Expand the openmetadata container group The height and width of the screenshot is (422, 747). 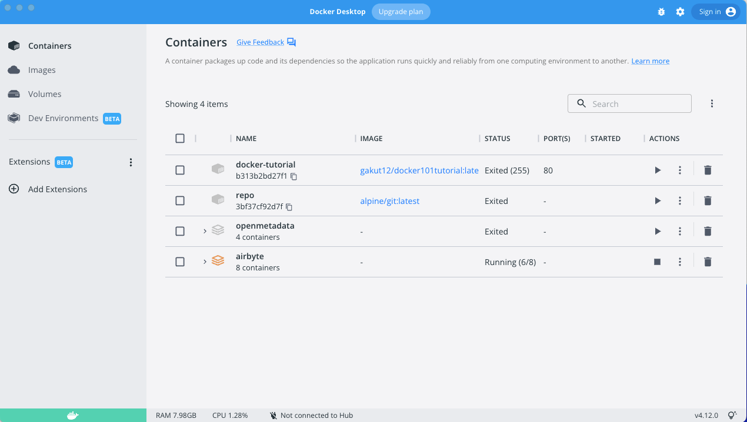(x=205, y=231)
